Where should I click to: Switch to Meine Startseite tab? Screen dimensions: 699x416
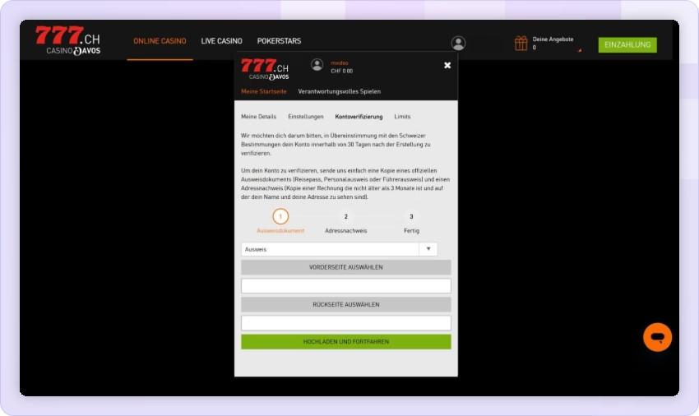263,91
